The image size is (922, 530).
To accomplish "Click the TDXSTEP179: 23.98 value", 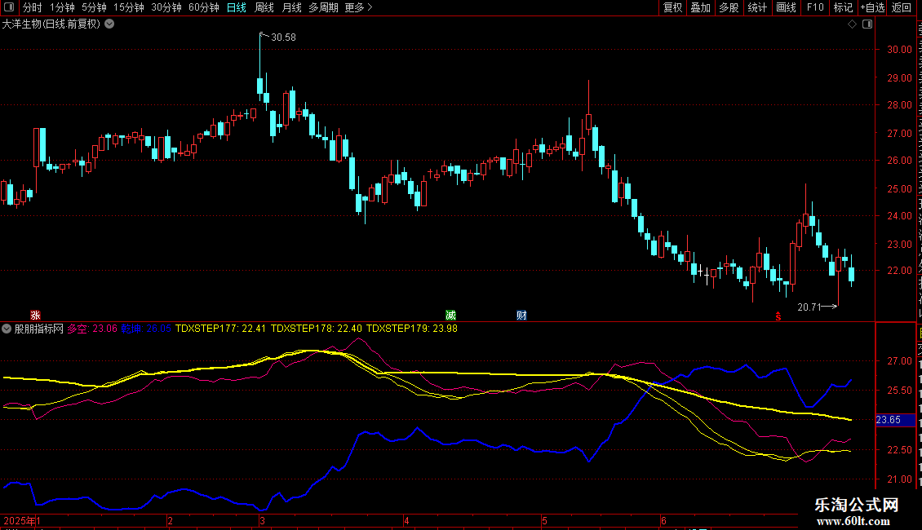I will [411, 329].
